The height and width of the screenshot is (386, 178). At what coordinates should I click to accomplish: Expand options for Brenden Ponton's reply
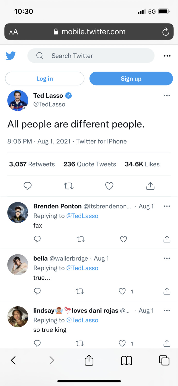pyautogui.click(x=167, y=206)
